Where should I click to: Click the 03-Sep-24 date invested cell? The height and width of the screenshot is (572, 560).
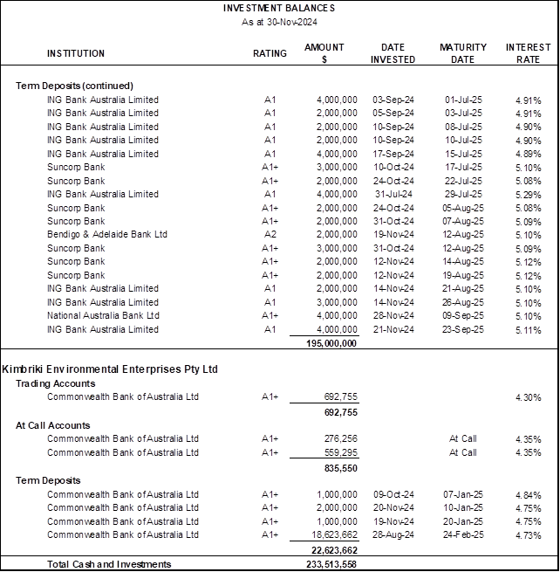(x=393, y=100)
